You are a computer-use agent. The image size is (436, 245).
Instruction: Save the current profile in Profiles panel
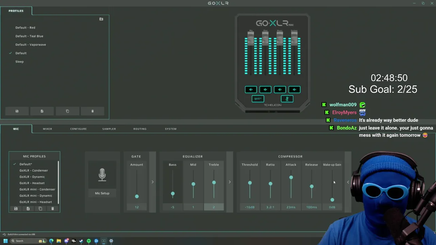coord(17,111)
